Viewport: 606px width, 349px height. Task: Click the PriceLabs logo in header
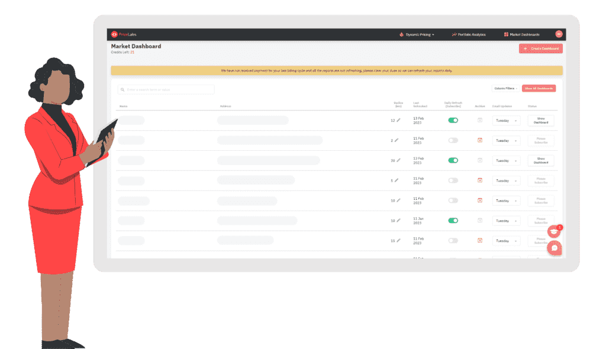pyautogui.click(x=124, y=34)
